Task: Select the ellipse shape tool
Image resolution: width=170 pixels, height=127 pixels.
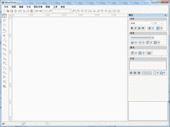Action: point(4,54)
